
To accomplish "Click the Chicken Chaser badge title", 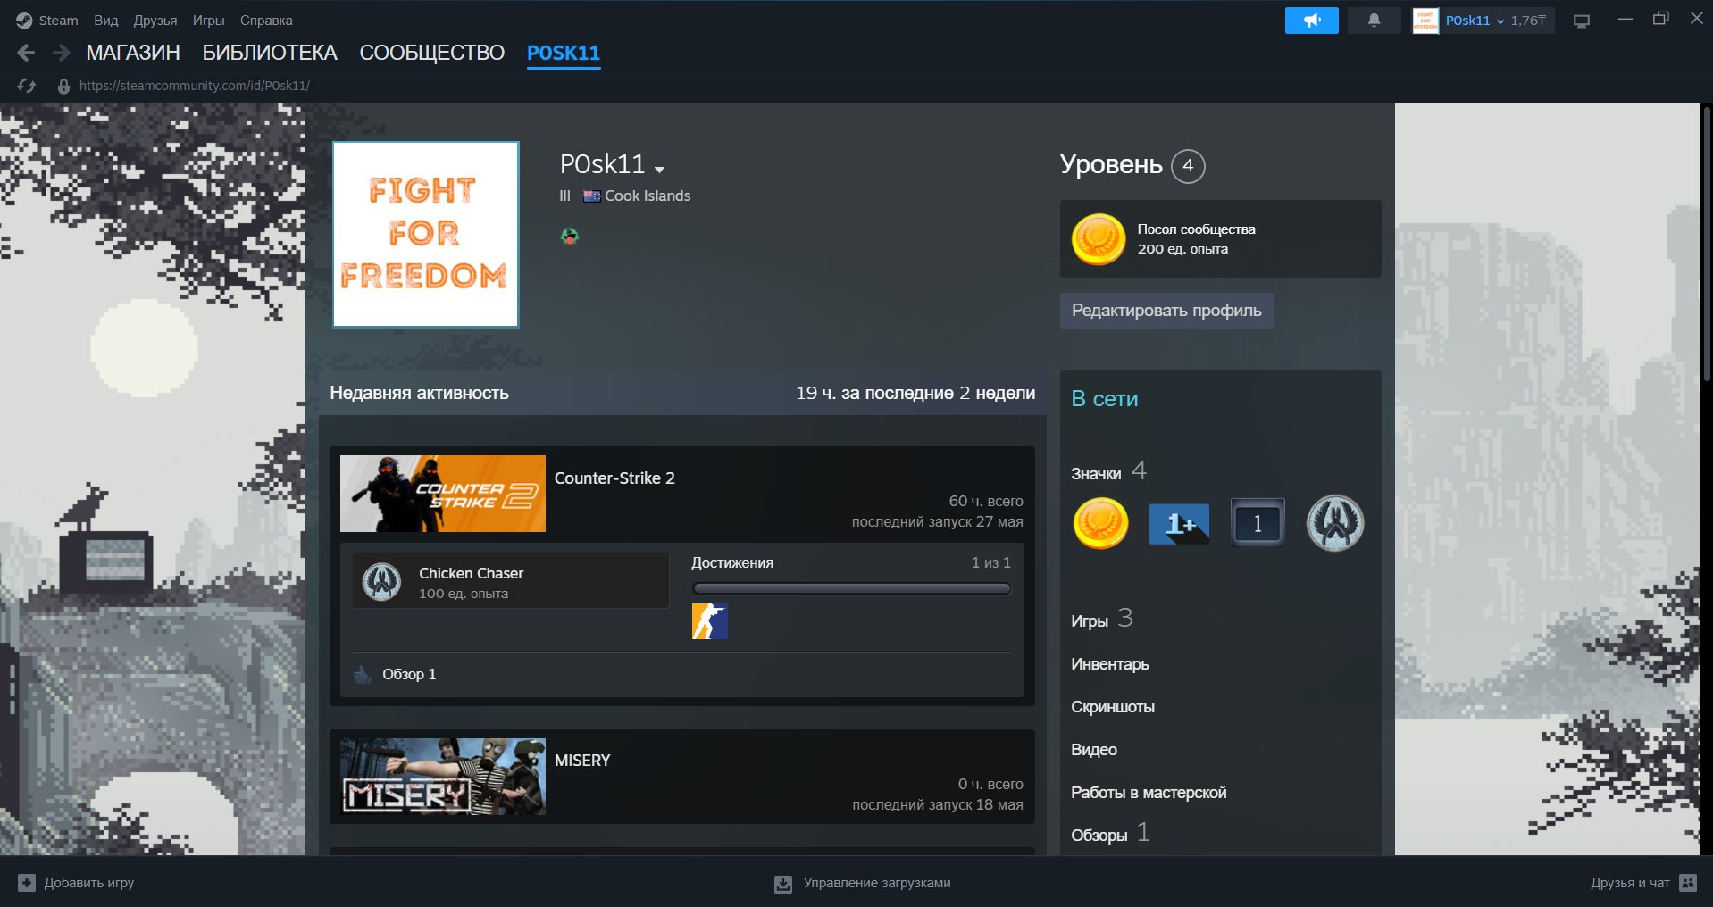I will pos(472,573).
